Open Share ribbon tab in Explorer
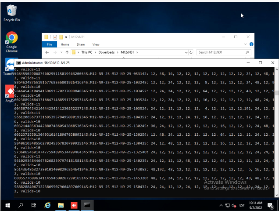 coord(81,44)
